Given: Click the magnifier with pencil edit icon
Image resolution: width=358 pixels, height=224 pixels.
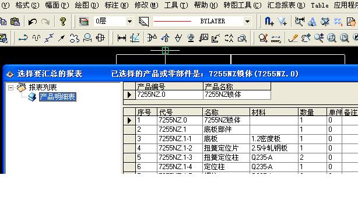Looking at the screenshot, I should 263,38.
